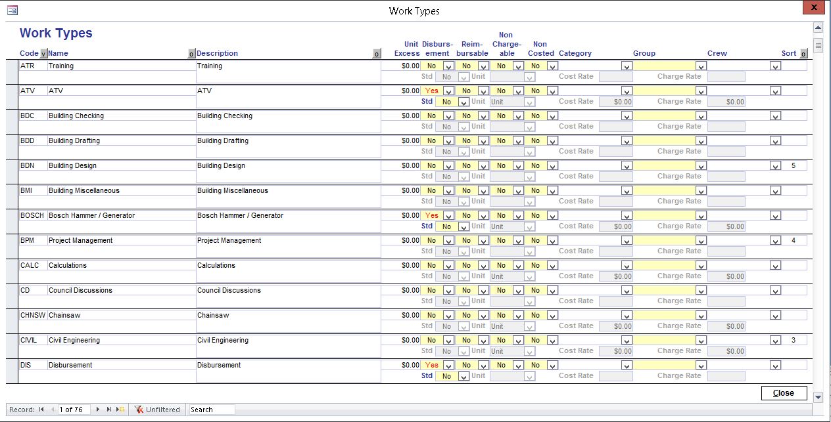Create a new blank record
This screenshot has height=422, width=831.
[x=120, y=410]
